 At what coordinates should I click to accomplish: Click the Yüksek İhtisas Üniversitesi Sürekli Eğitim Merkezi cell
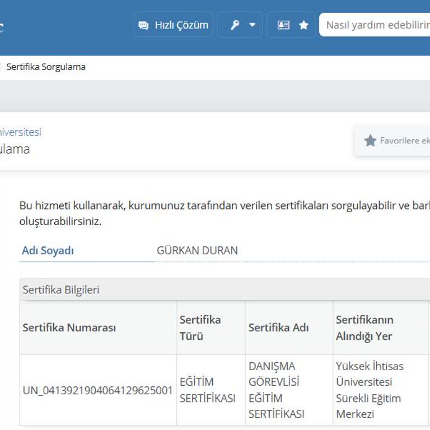click(381, 390)
